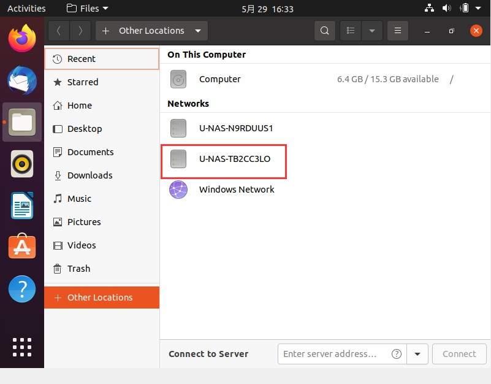Toggle the list view icon button

[351, 31]
